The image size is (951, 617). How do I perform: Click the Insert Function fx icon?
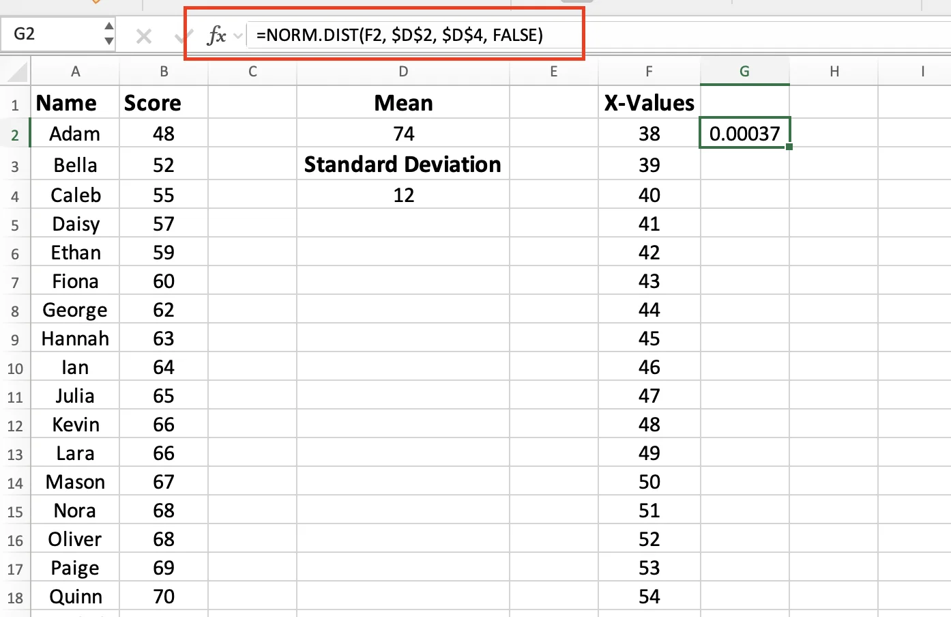(x=216, y=35)
